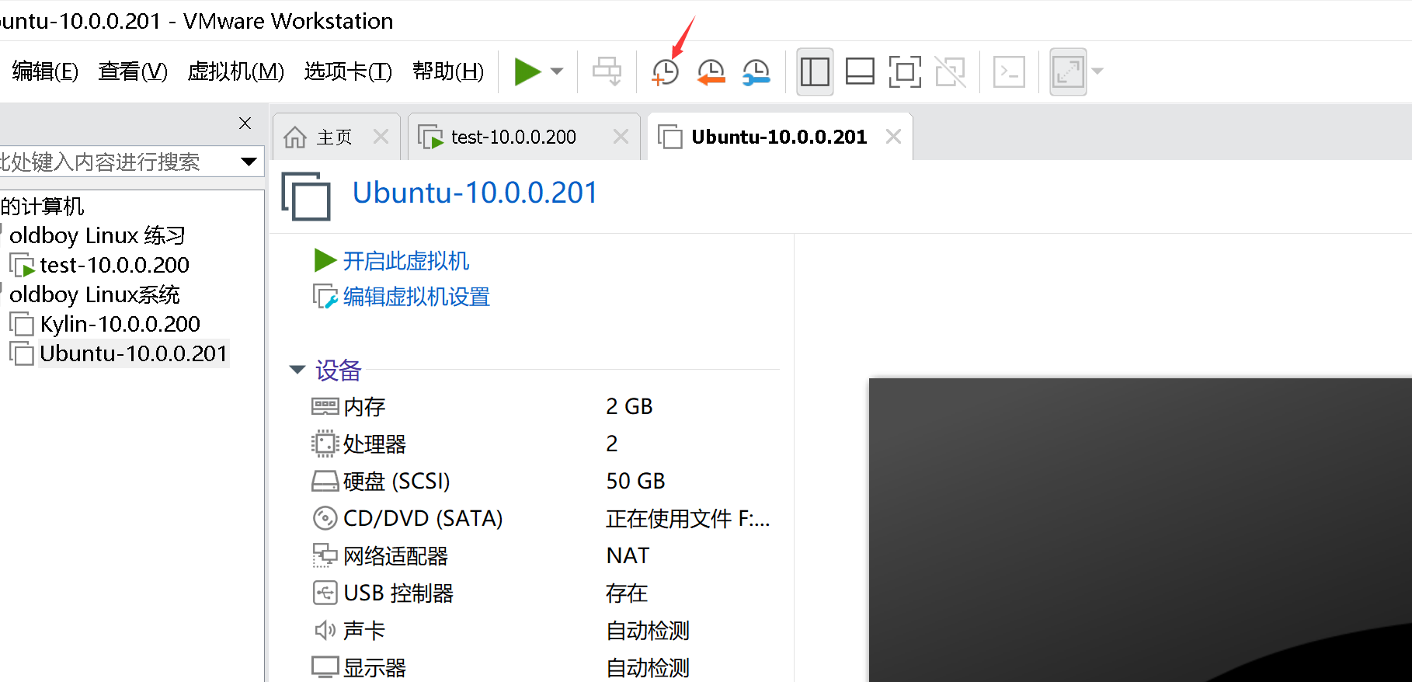Click the 正在使用文件 F:... value
The height and width of the screenshot is (682, 1412).
click(x=688, y=518)
